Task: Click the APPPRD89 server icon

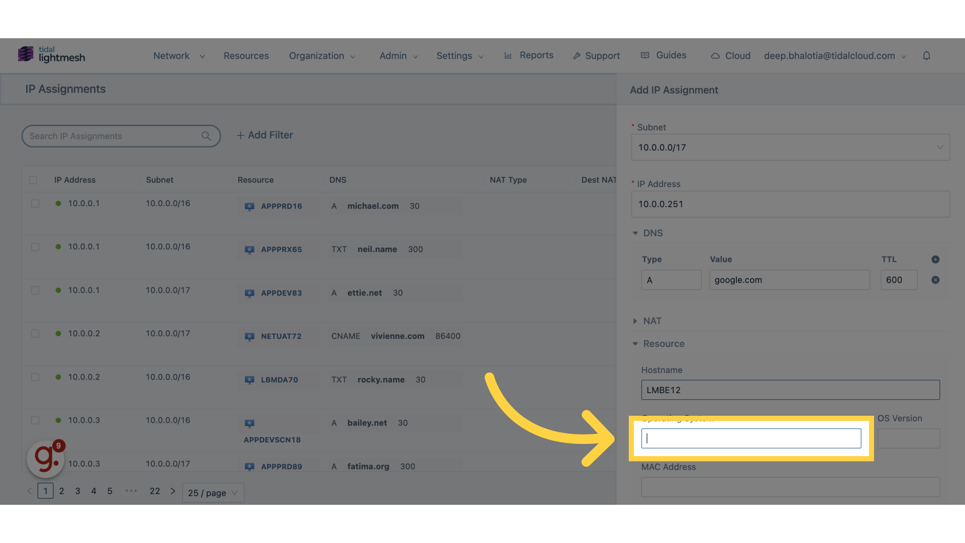Action: pyautogui.click(x=249, y=467)
